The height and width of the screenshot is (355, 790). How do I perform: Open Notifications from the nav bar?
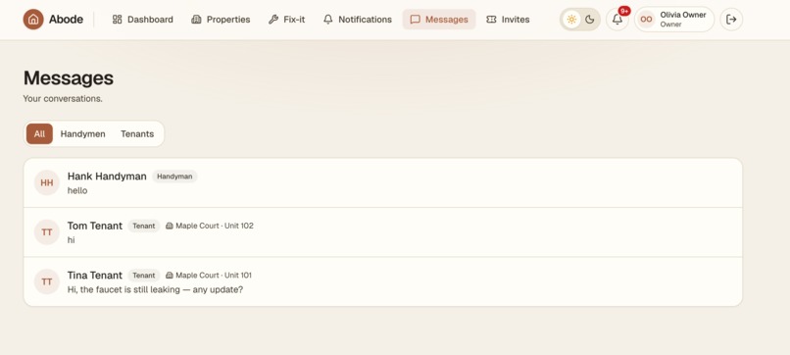click(x=357, y=20)
